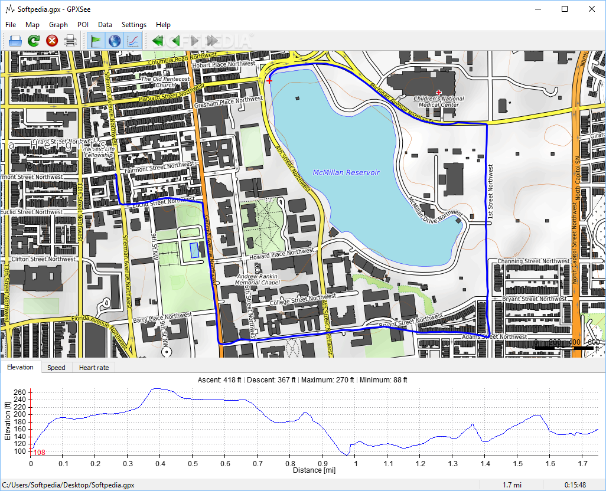
Task: Click The Old Pentecost Church icon
Action: (165, 71)
